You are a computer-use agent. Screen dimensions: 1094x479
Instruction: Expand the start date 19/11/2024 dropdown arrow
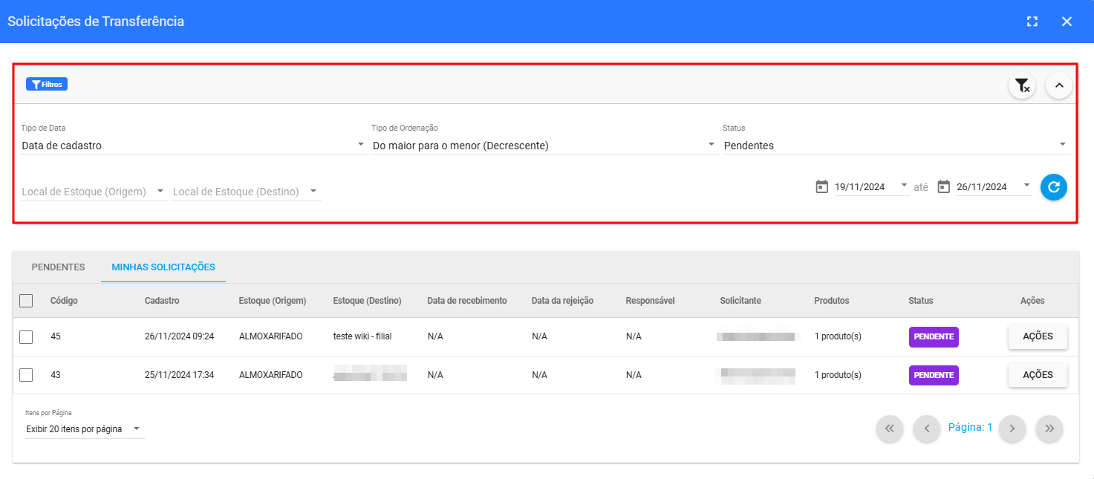click(x=904, y=186)
